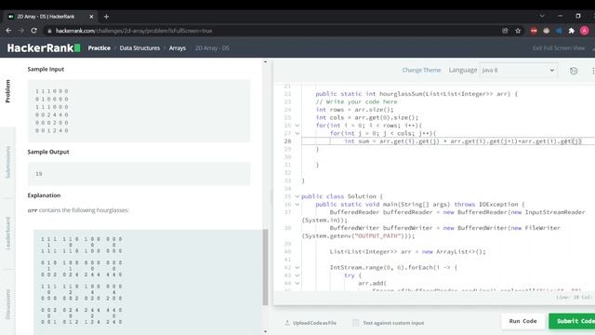595x335 pixels.
Task: Switch to the Discussions side tab
Action: point(8,304)
